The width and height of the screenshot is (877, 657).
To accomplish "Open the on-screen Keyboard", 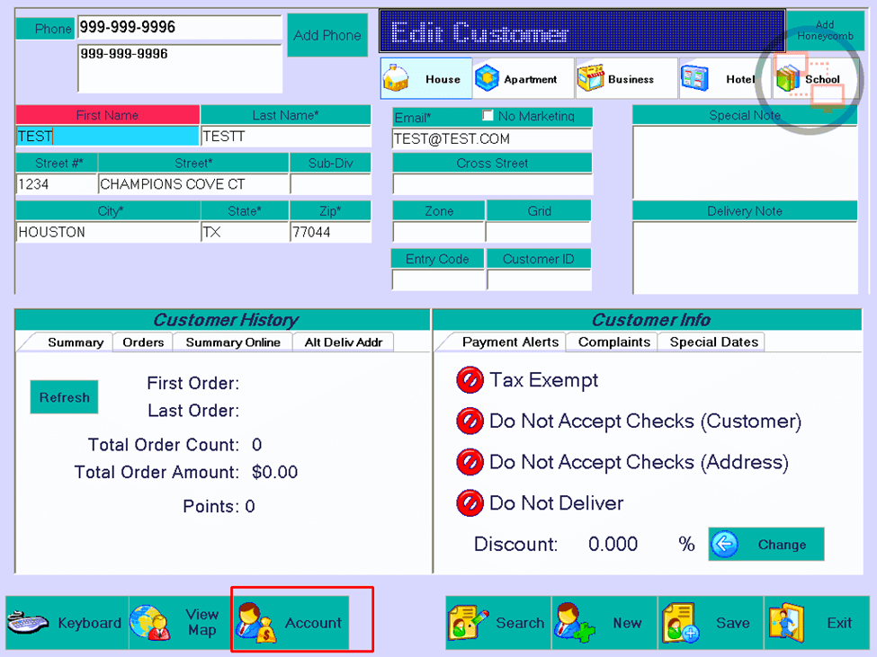I will coord(66,623).
